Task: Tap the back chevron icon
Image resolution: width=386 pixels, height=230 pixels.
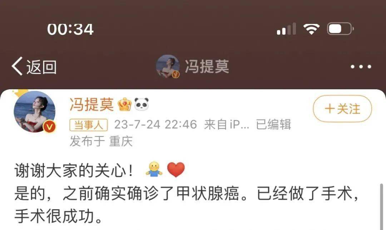Action: tap(17, 66)
